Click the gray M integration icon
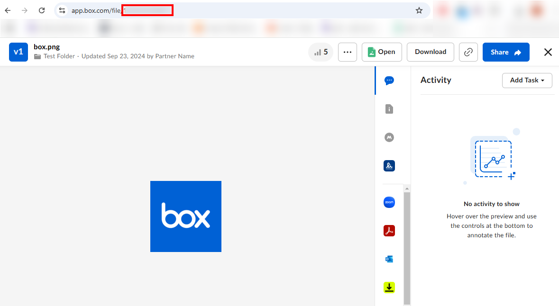559x306 pixels. pos(389,137)
